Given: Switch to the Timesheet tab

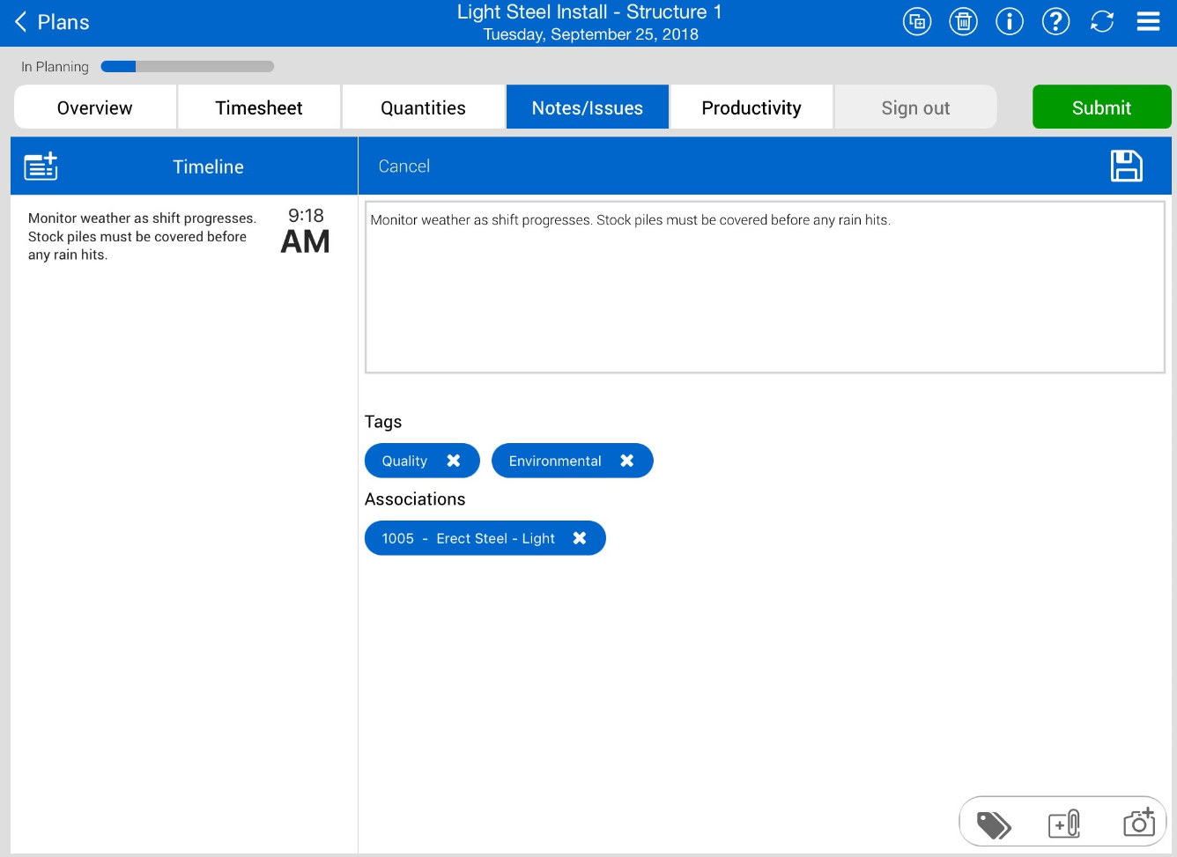Looking at the screenshot, I should pos(259,107).
